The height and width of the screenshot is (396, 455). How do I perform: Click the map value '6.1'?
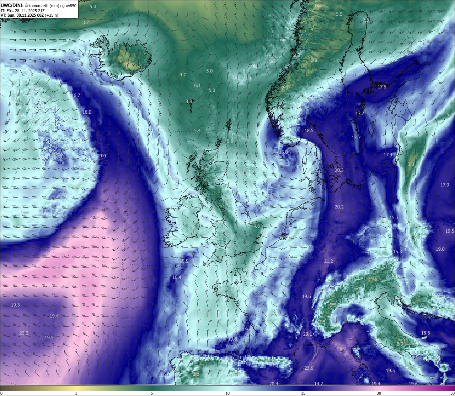click(197, 85)
